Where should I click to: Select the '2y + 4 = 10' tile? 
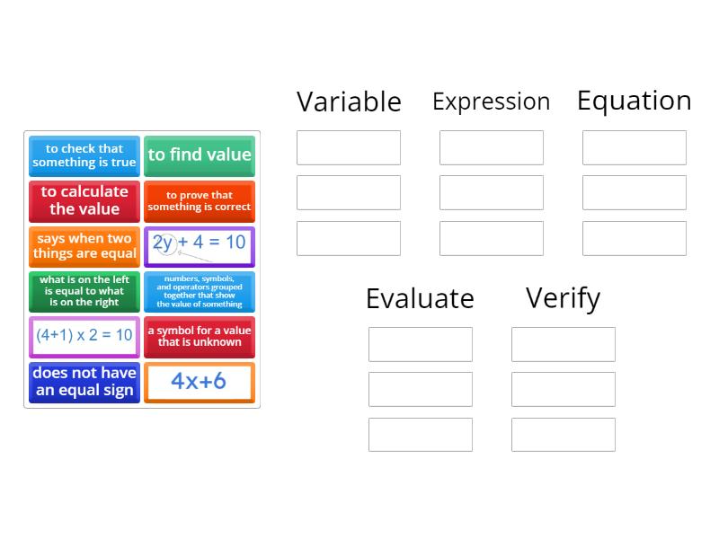pos(200,246)
